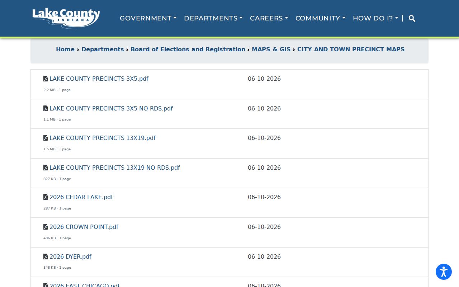Open LAKE COUNTY PRECINCTS 3X5 NO RDS.pdf
The width and height of the screenshot is (459, 287).
click(x=111, y=108)
